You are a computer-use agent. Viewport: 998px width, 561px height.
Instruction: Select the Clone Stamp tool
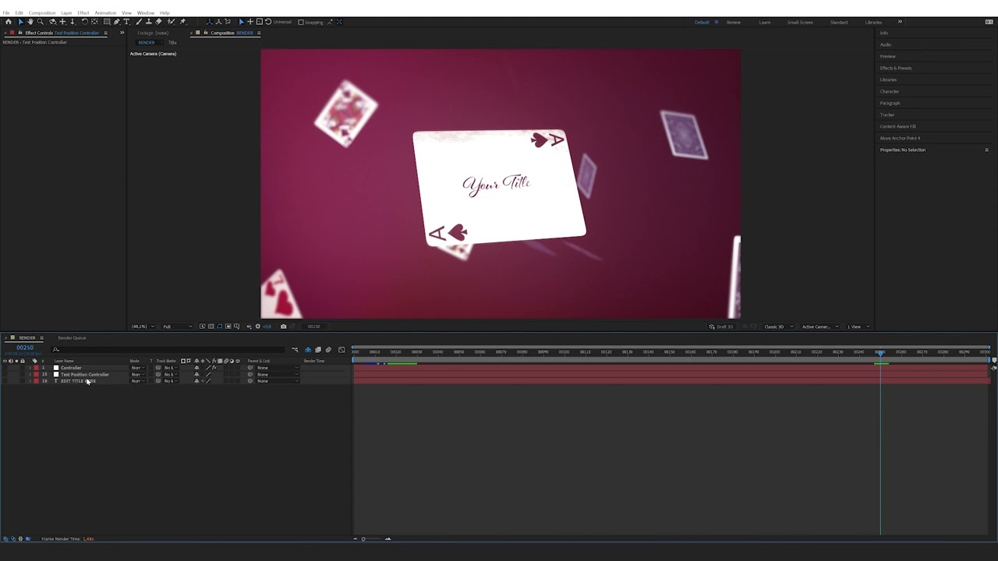pos(149,22)
